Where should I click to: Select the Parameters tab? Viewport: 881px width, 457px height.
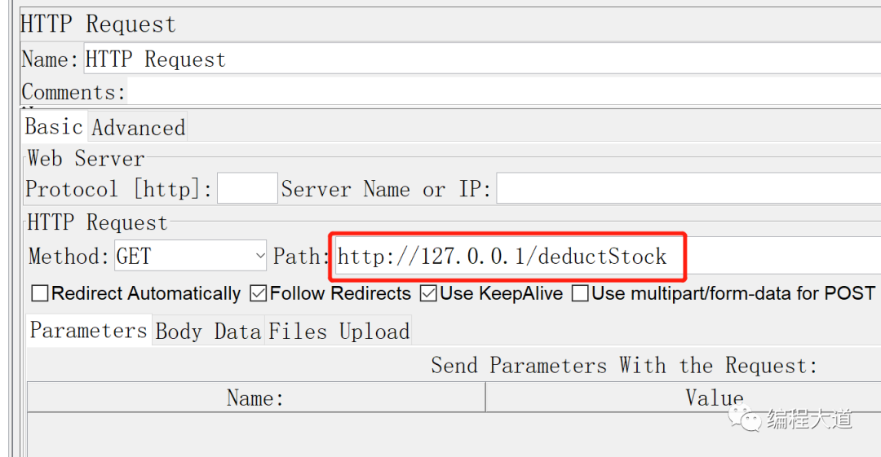point(88,331)
